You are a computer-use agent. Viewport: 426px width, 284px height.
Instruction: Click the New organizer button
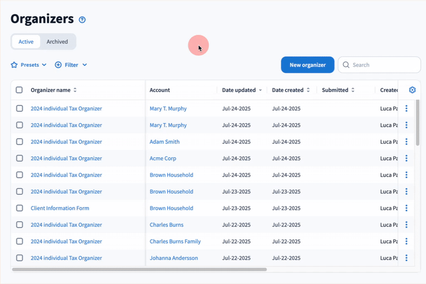[x=307, y=65]
